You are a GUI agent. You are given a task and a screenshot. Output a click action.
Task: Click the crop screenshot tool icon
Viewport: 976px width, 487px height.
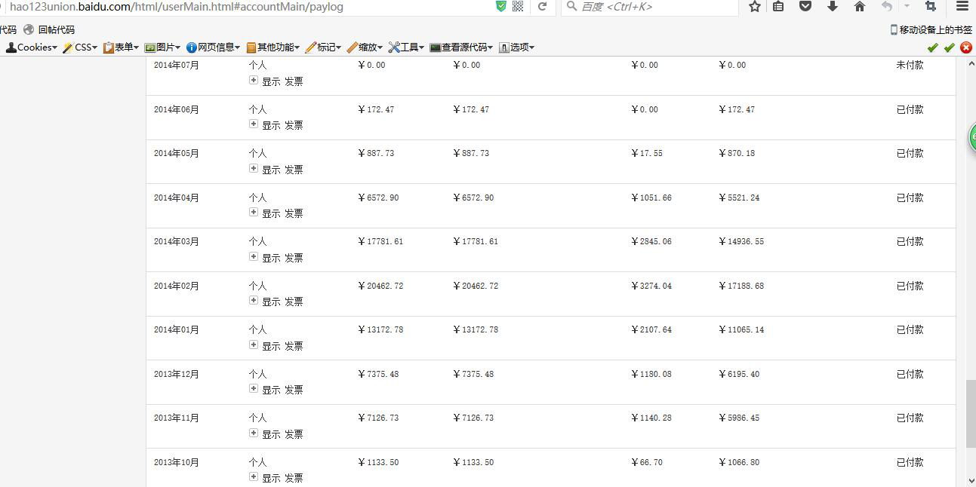click(930, 6)
